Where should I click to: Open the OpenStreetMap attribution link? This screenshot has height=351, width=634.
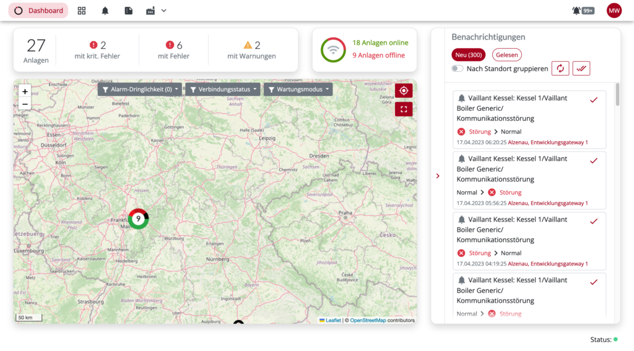368,320
